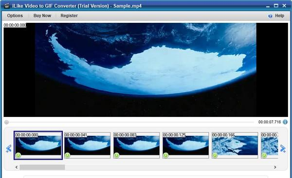
Task: Select the frame thumbnail at 00:00:00.000
Action: click(x=38, y=146)
